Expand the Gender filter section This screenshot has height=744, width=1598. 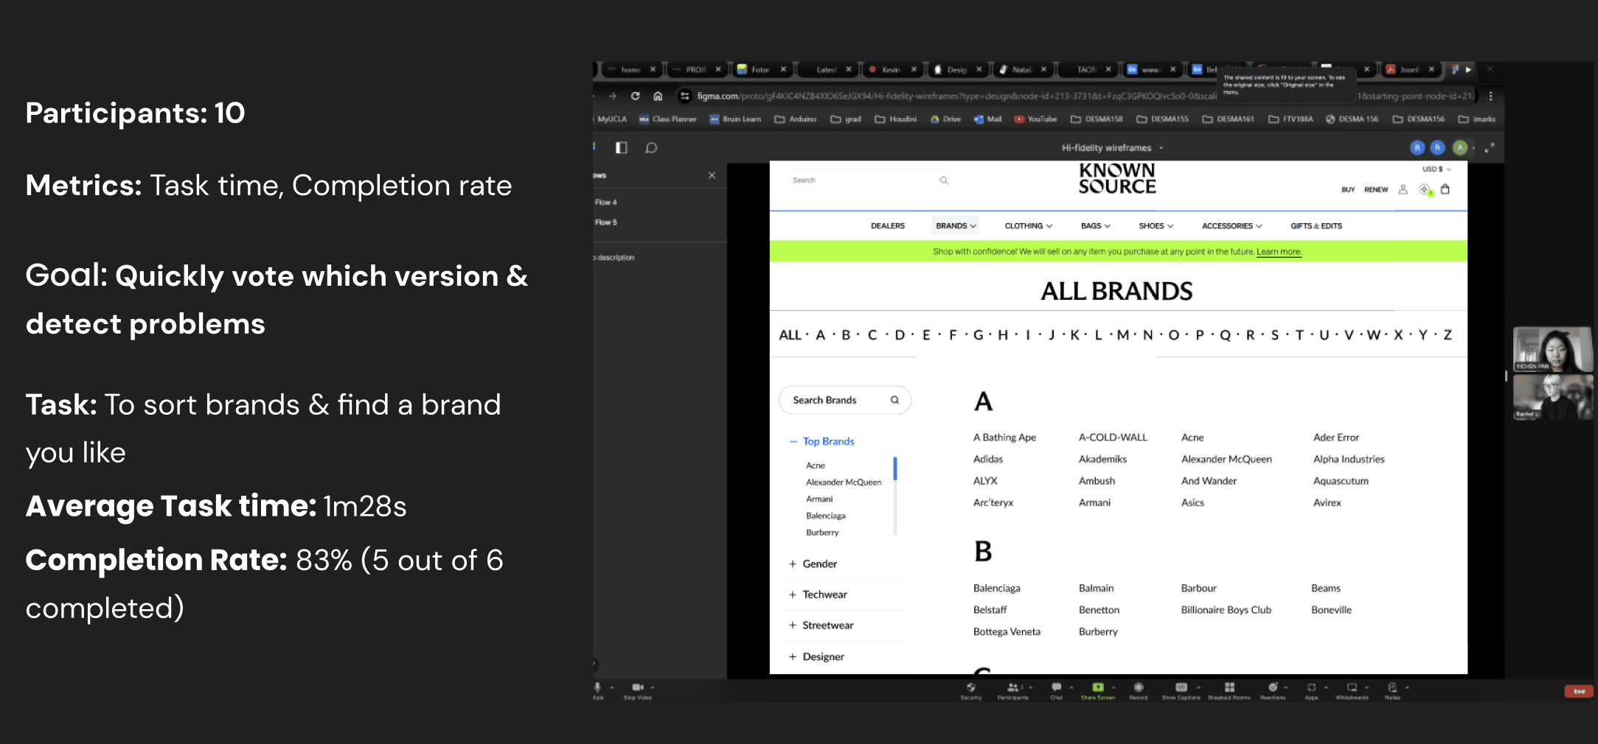(813, 564)
